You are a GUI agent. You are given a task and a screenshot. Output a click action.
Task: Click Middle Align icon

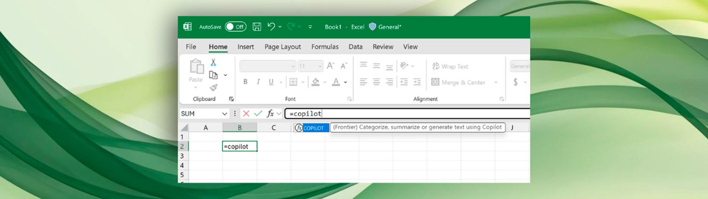pyautogui.click(x=376, y=66)
